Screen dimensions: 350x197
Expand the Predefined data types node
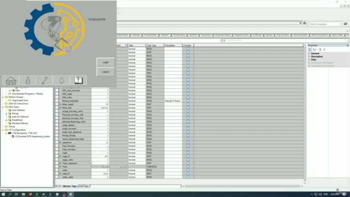click(7, 120)
